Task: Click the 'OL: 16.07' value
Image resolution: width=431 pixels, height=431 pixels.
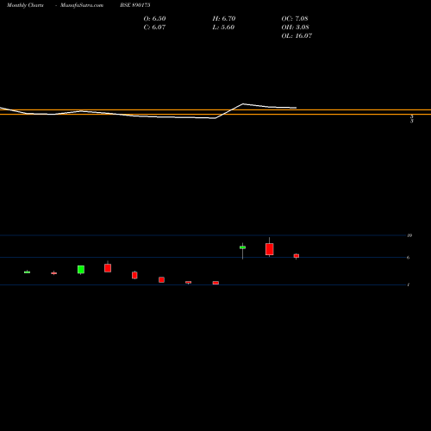Action: 297,35
